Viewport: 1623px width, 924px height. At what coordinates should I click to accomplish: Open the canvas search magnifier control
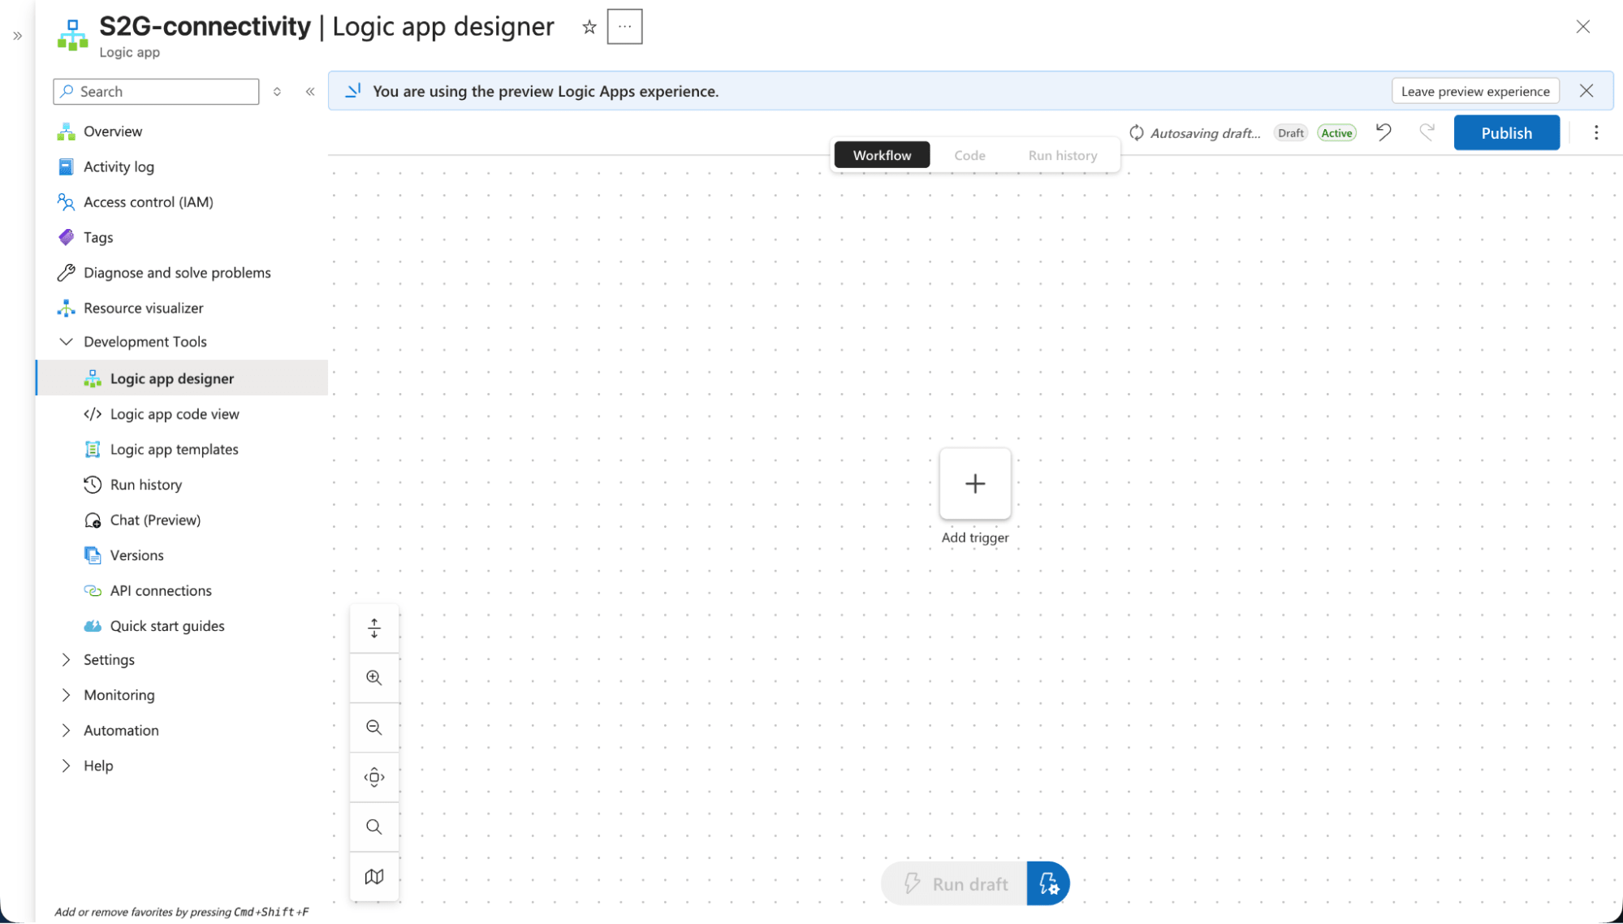[x=374, y=827]
